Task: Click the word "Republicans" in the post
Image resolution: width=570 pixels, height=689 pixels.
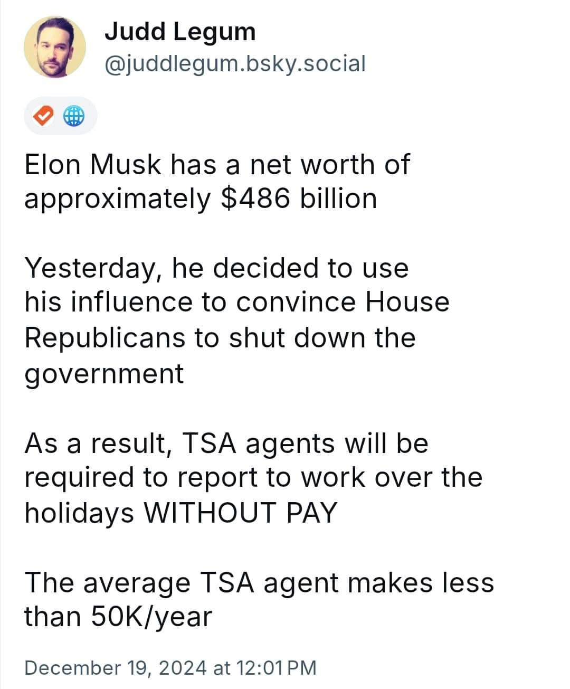Action: click(104, 337)
